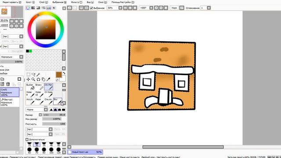Select the Ink Pen tool
The image size is (281, 158).
49,87
